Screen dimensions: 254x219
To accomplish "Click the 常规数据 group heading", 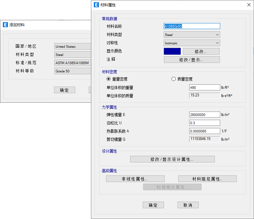I will (x=110, y=19).
